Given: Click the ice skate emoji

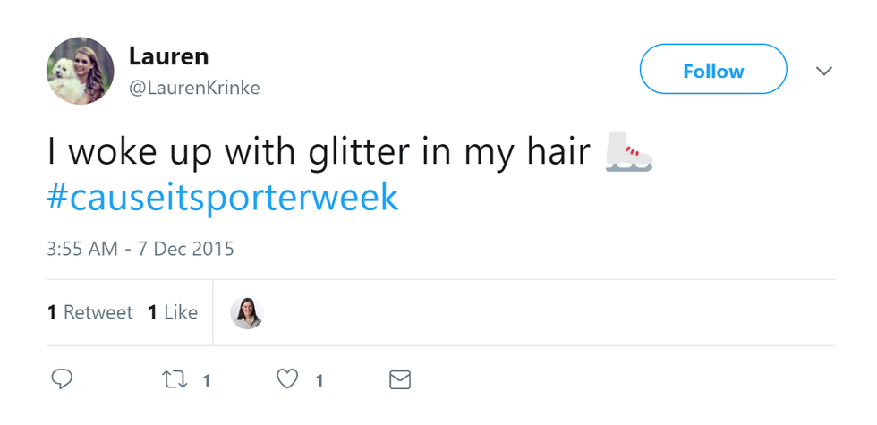Looking at the screenshot, I should point(628,151).
